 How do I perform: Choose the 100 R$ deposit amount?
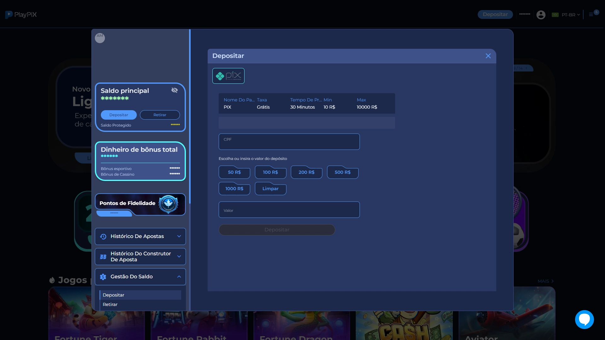click(x=270, y=172)
